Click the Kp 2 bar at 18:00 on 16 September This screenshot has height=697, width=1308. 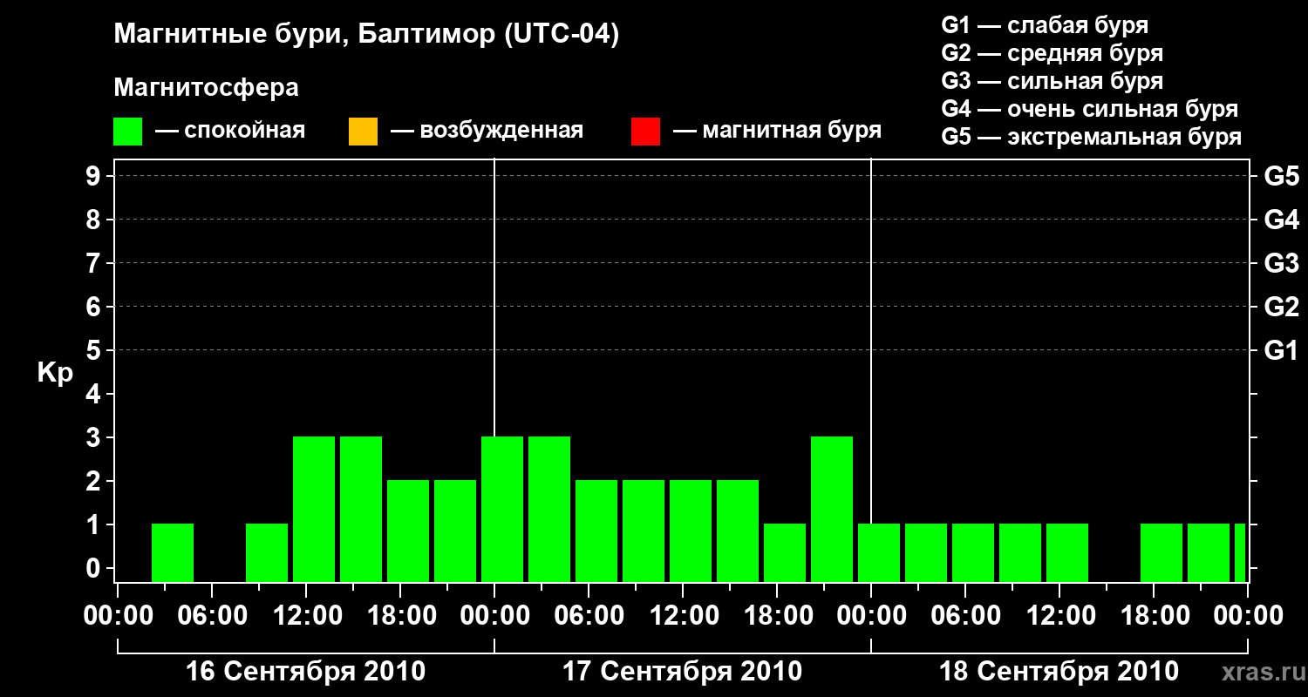coord(408,531)
